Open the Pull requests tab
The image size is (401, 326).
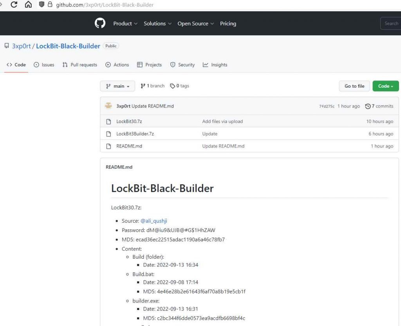tap(80, 65)
